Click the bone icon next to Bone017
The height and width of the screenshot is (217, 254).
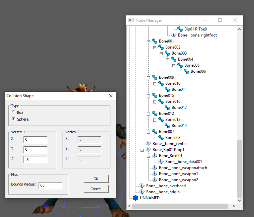[167, 107]
